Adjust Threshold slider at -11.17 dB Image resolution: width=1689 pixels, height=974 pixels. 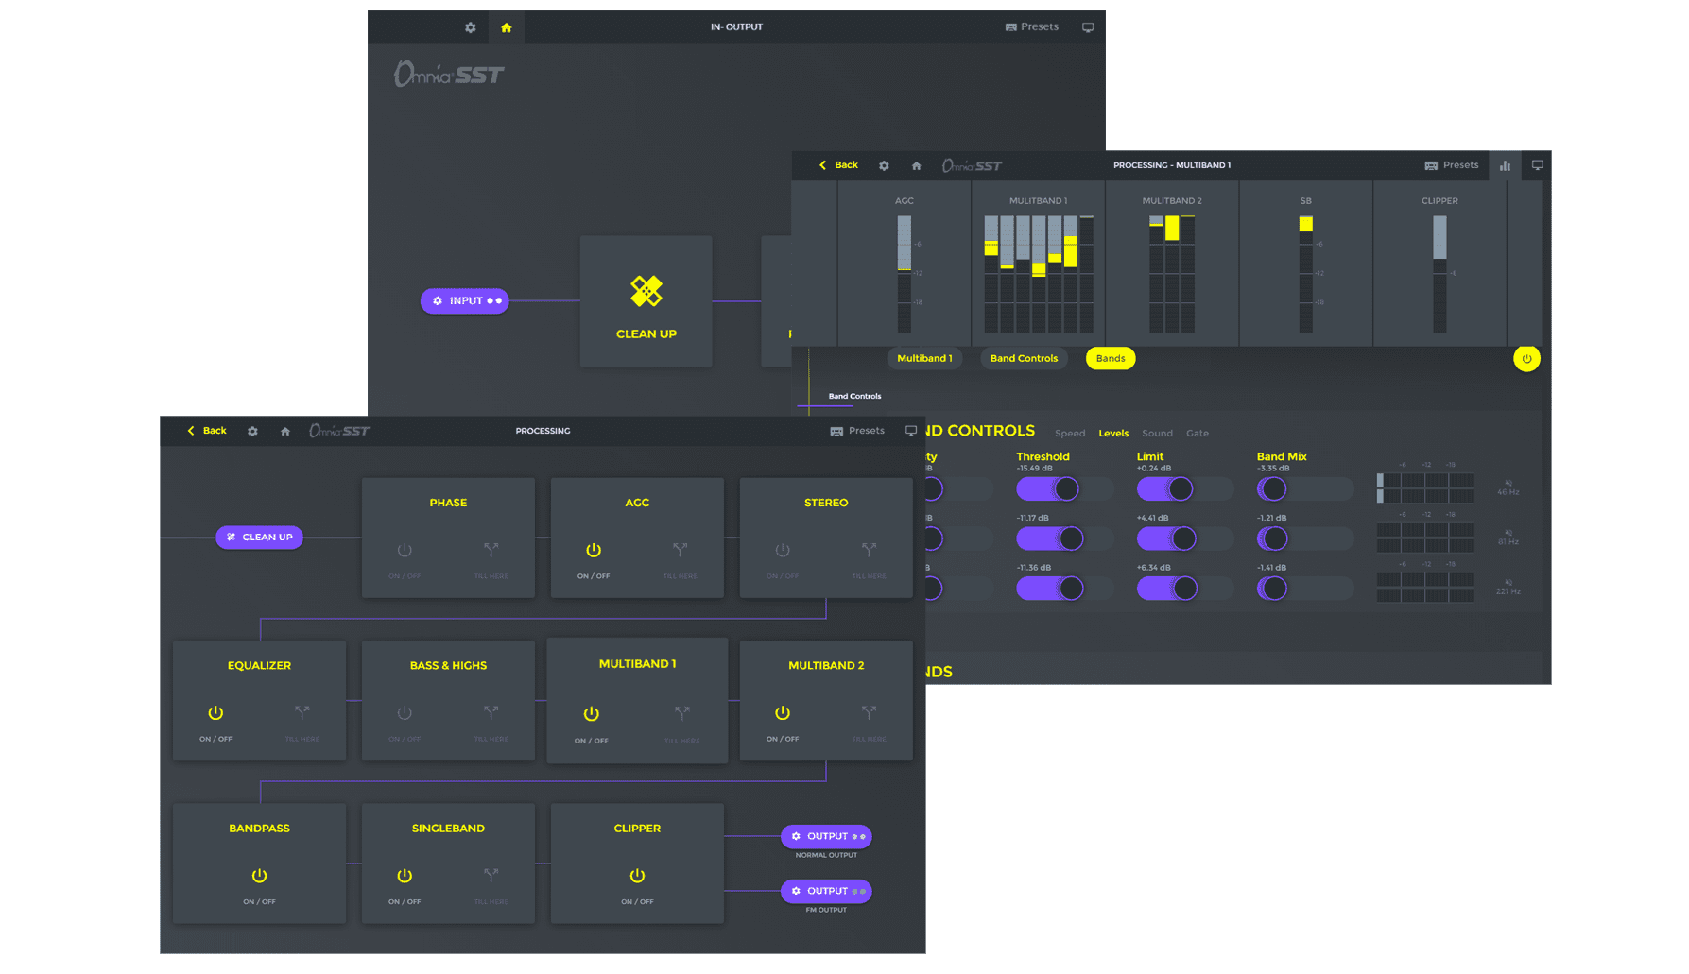pos(1065,538)
